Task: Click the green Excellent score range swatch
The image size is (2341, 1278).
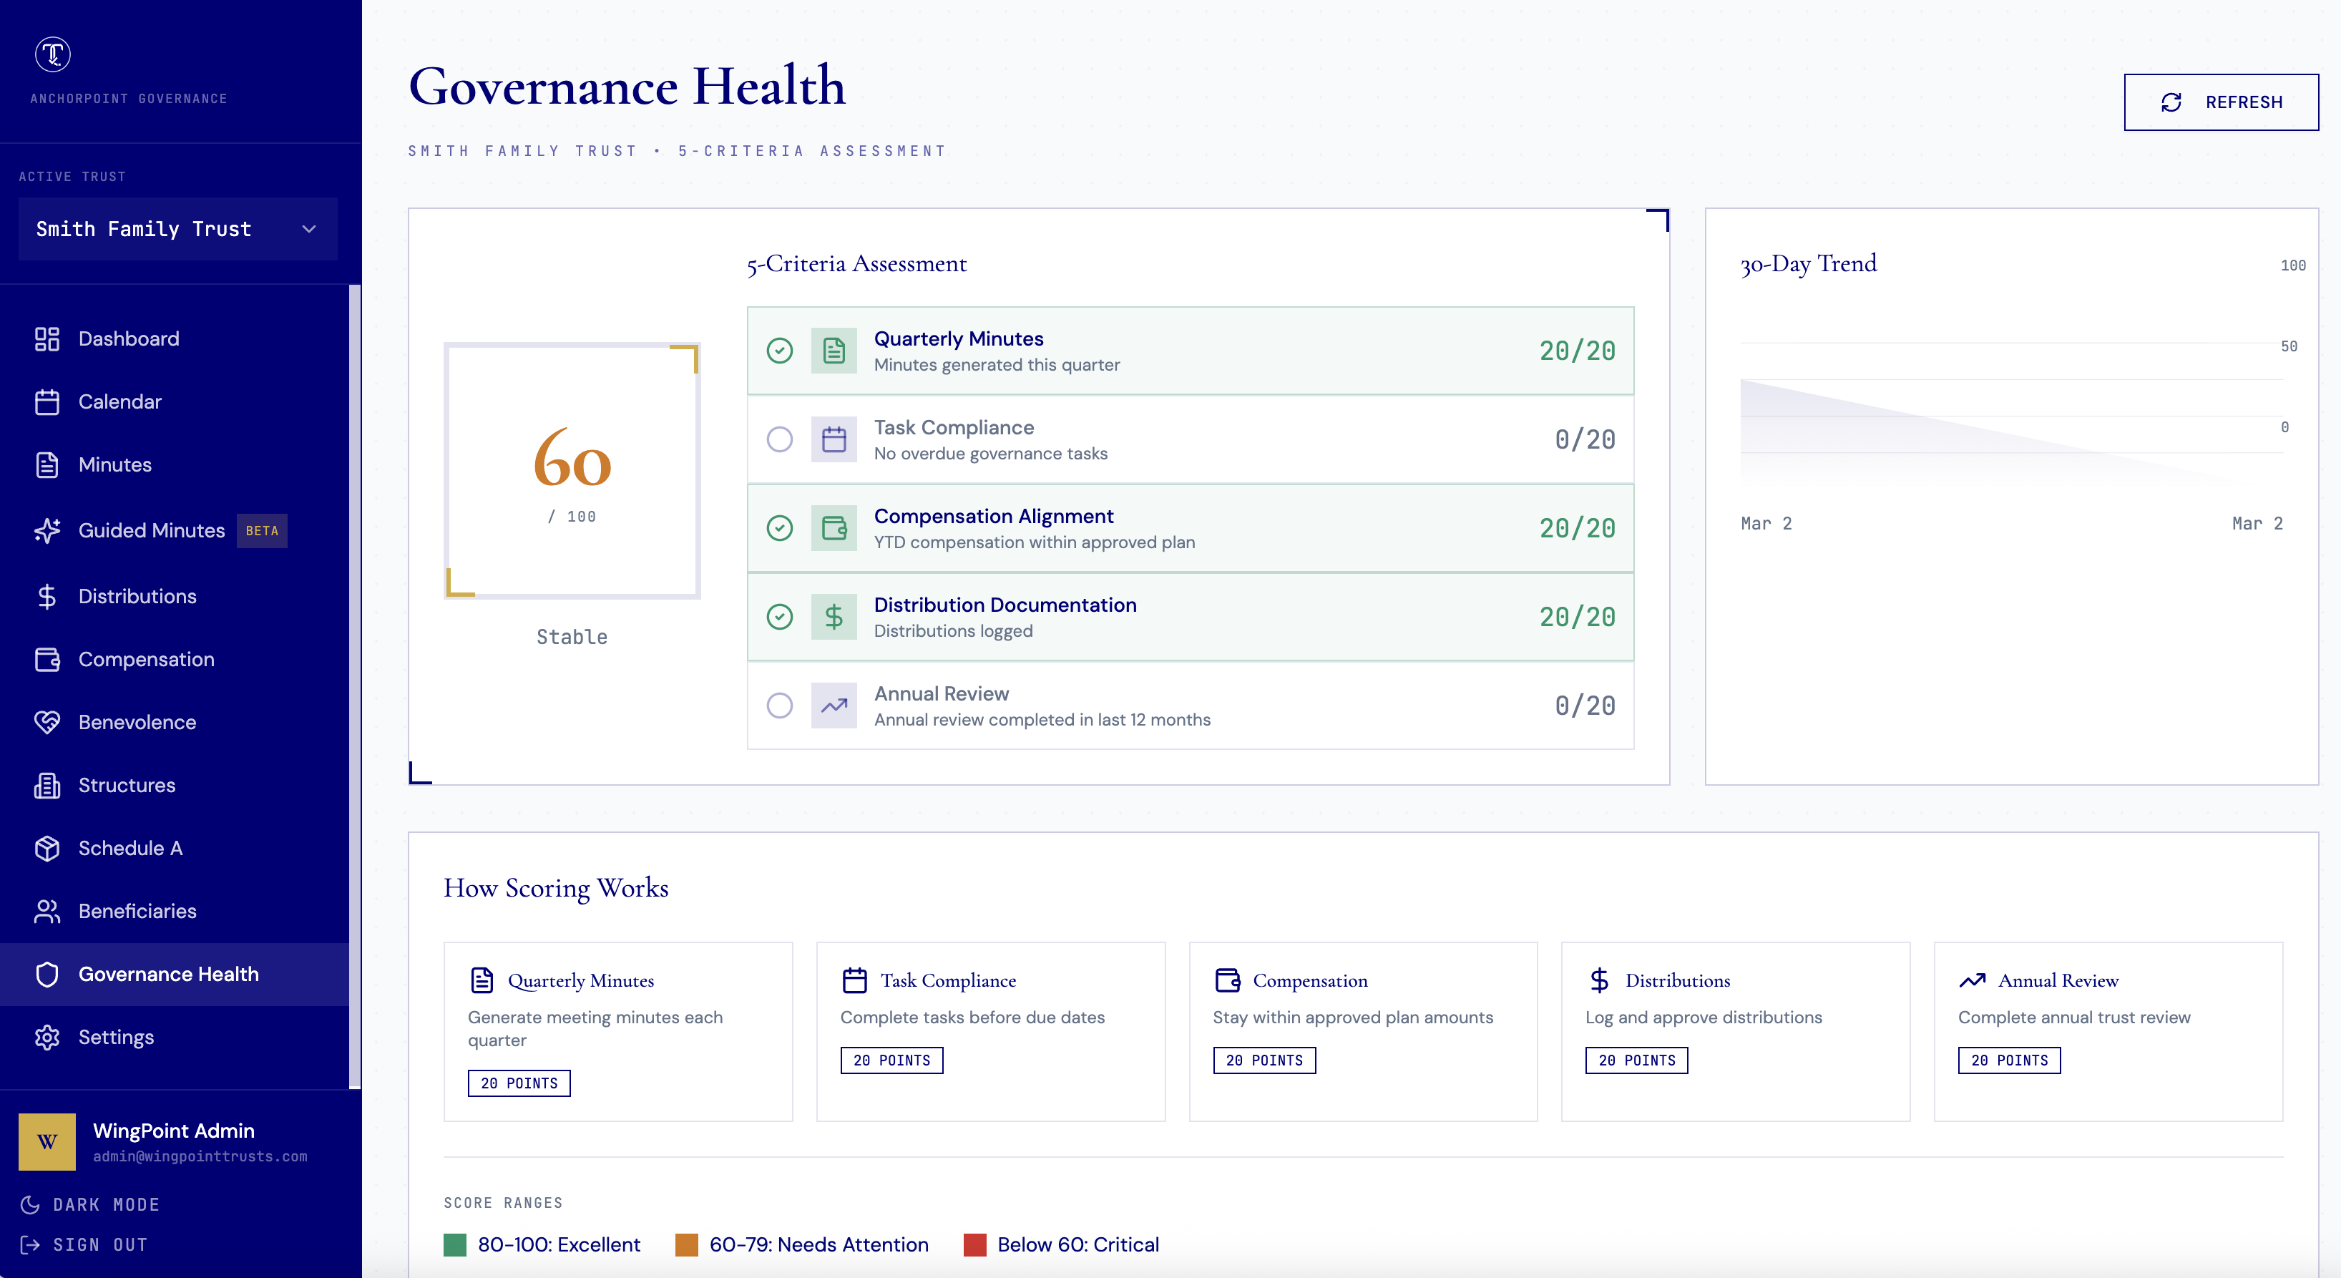Action: pos(454,1244)
